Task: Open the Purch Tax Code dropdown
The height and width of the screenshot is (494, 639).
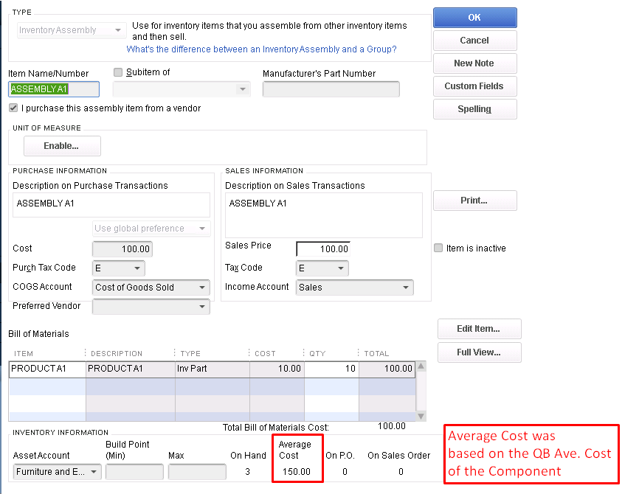Action: 137,268
